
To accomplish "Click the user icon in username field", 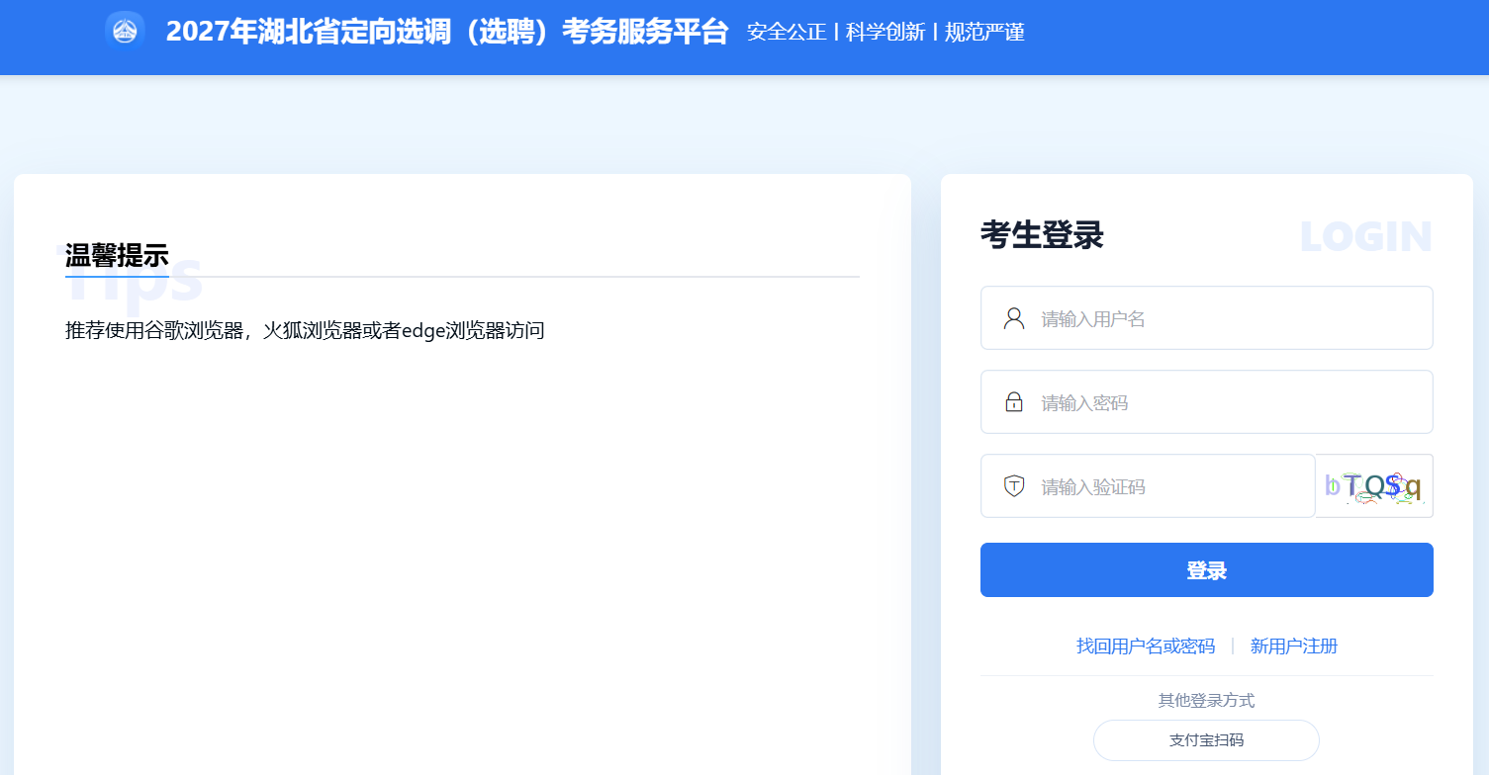I will pos(1014,318).
